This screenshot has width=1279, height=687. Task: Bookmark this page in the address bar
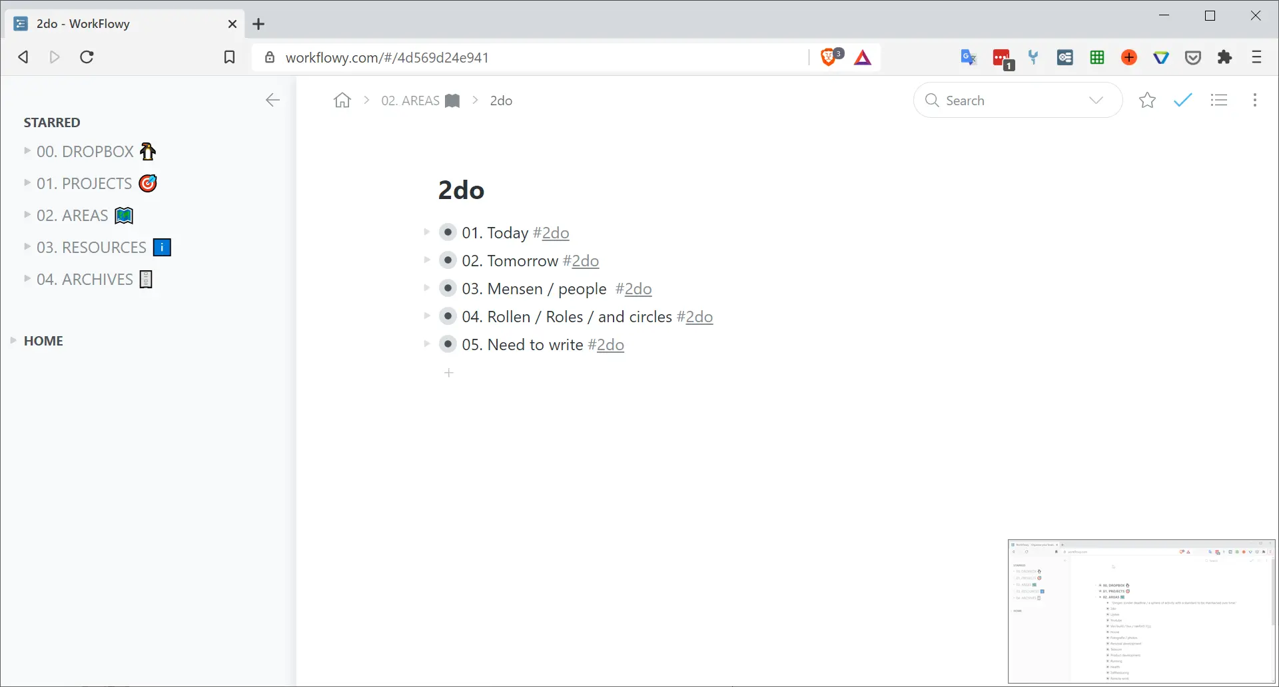(x=229, y=57)
